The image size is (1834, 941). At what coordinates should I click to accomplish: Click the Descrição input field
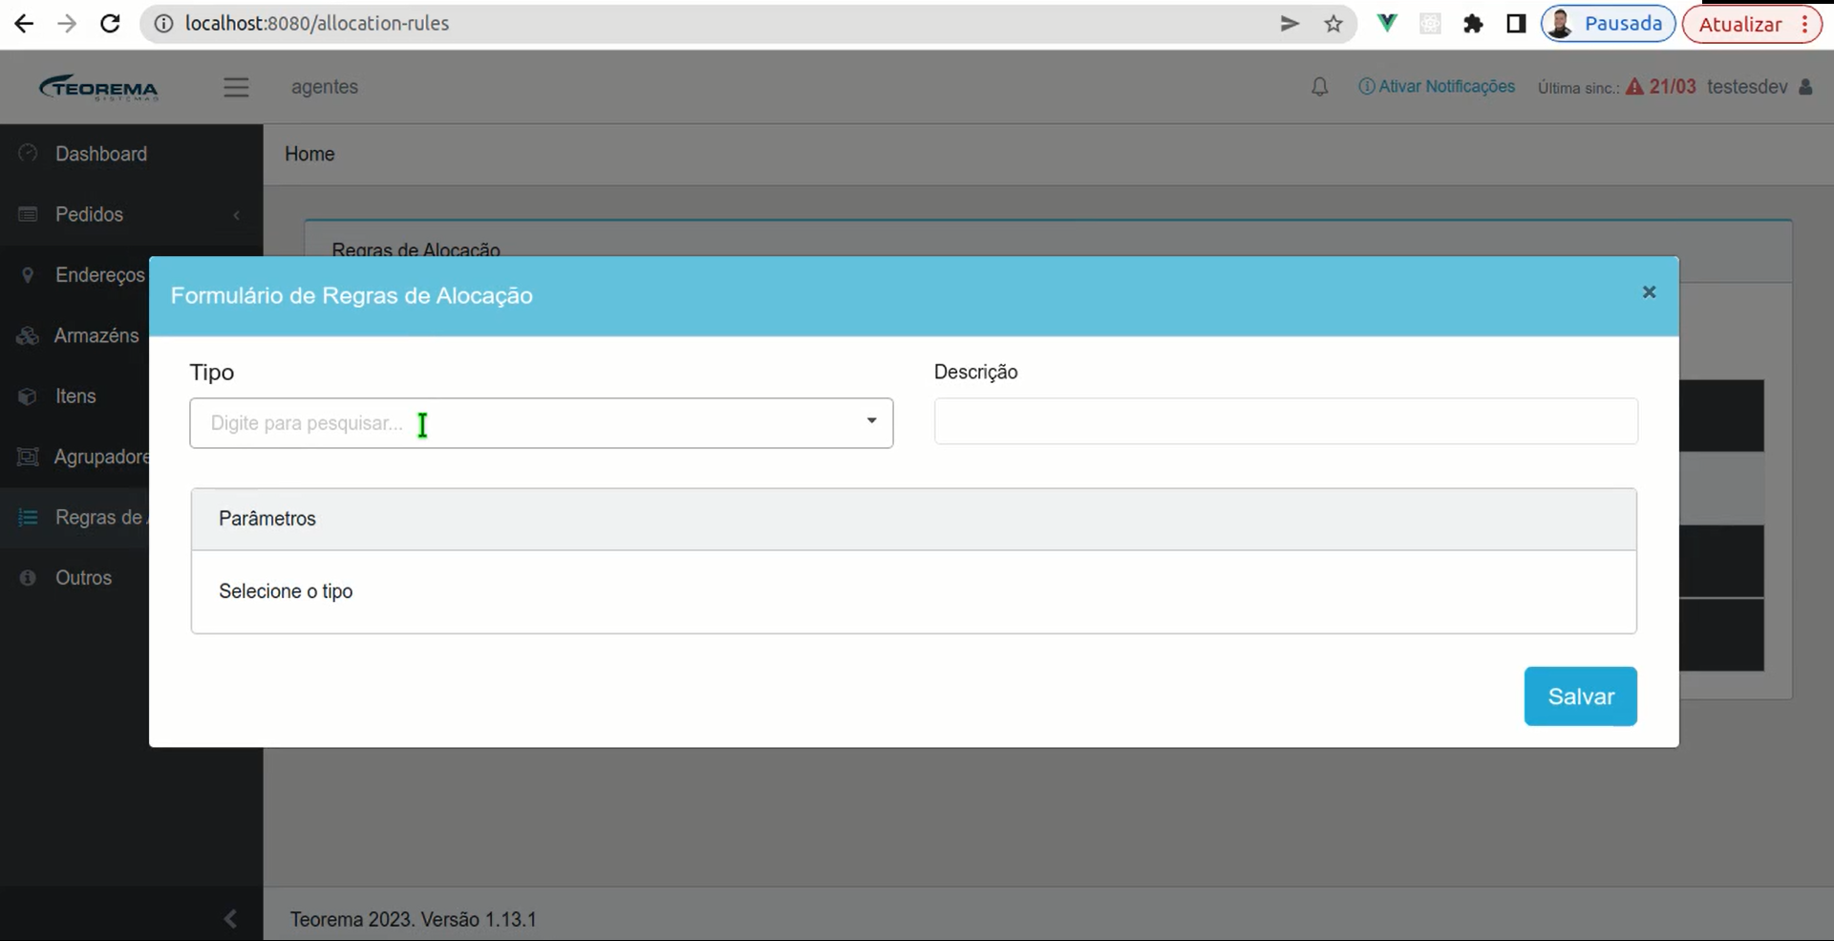click(x=1286, y=421)
